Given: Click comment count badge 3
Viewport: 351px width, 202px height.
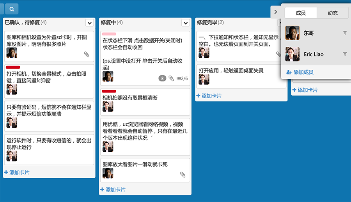Looking at the screenshot, I should pyautogui.click(x=162, y=78).
